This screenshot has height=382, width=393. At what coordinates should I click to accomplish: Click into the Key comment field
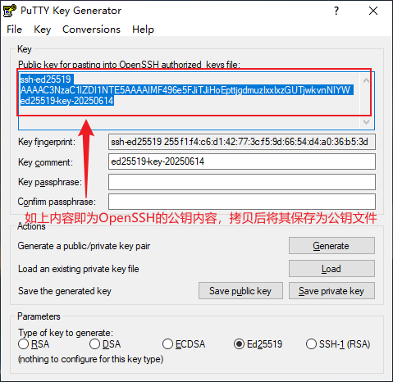click(x=242, y=161)
